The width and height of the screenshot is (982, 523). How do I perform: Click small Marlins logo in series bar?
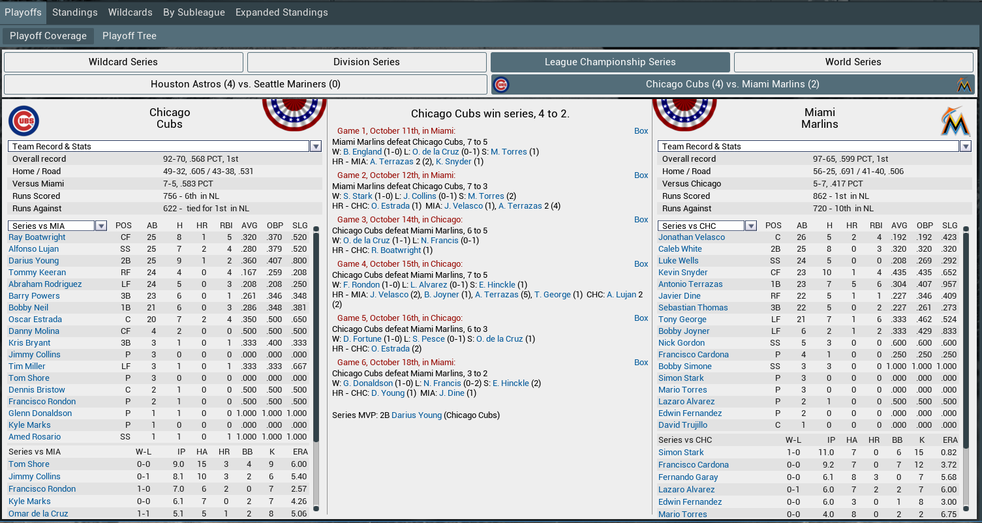click(x=963, y=85)
